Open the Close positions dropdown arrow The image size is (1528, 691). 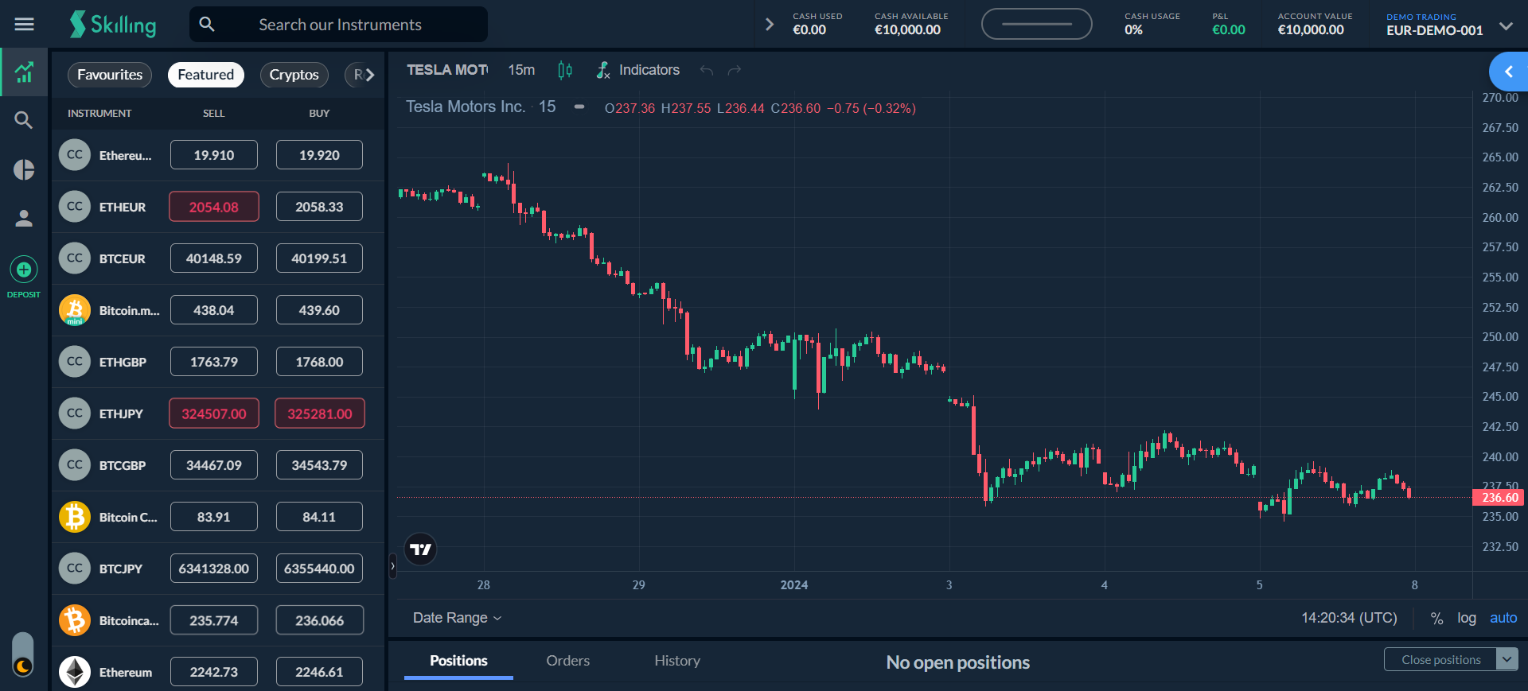point(1507,659)
